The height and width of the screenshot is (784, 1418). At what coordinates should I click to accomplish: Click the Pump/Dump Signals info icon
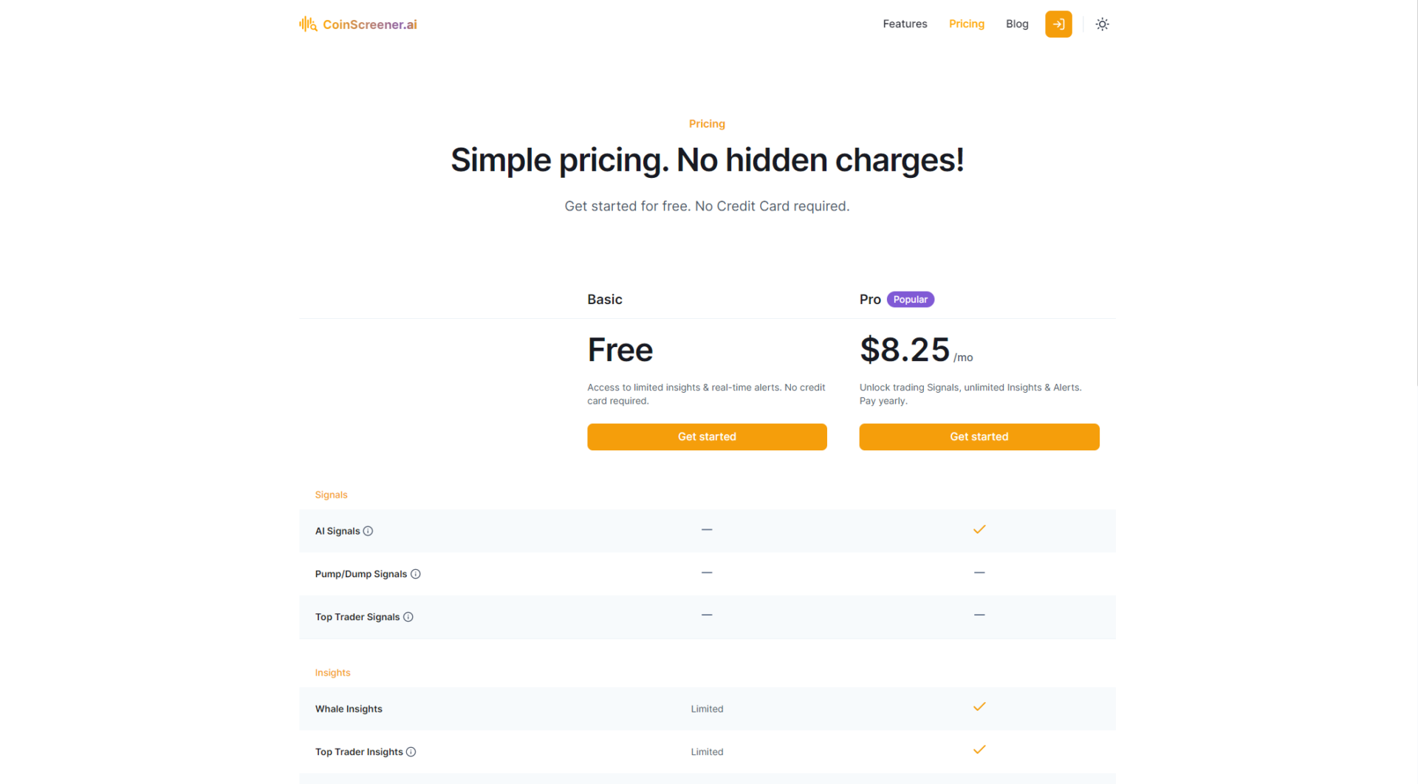coord(416,574)
